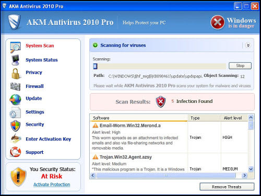Stop the running scan
The image size is (261, 196).
coord(240,66)
